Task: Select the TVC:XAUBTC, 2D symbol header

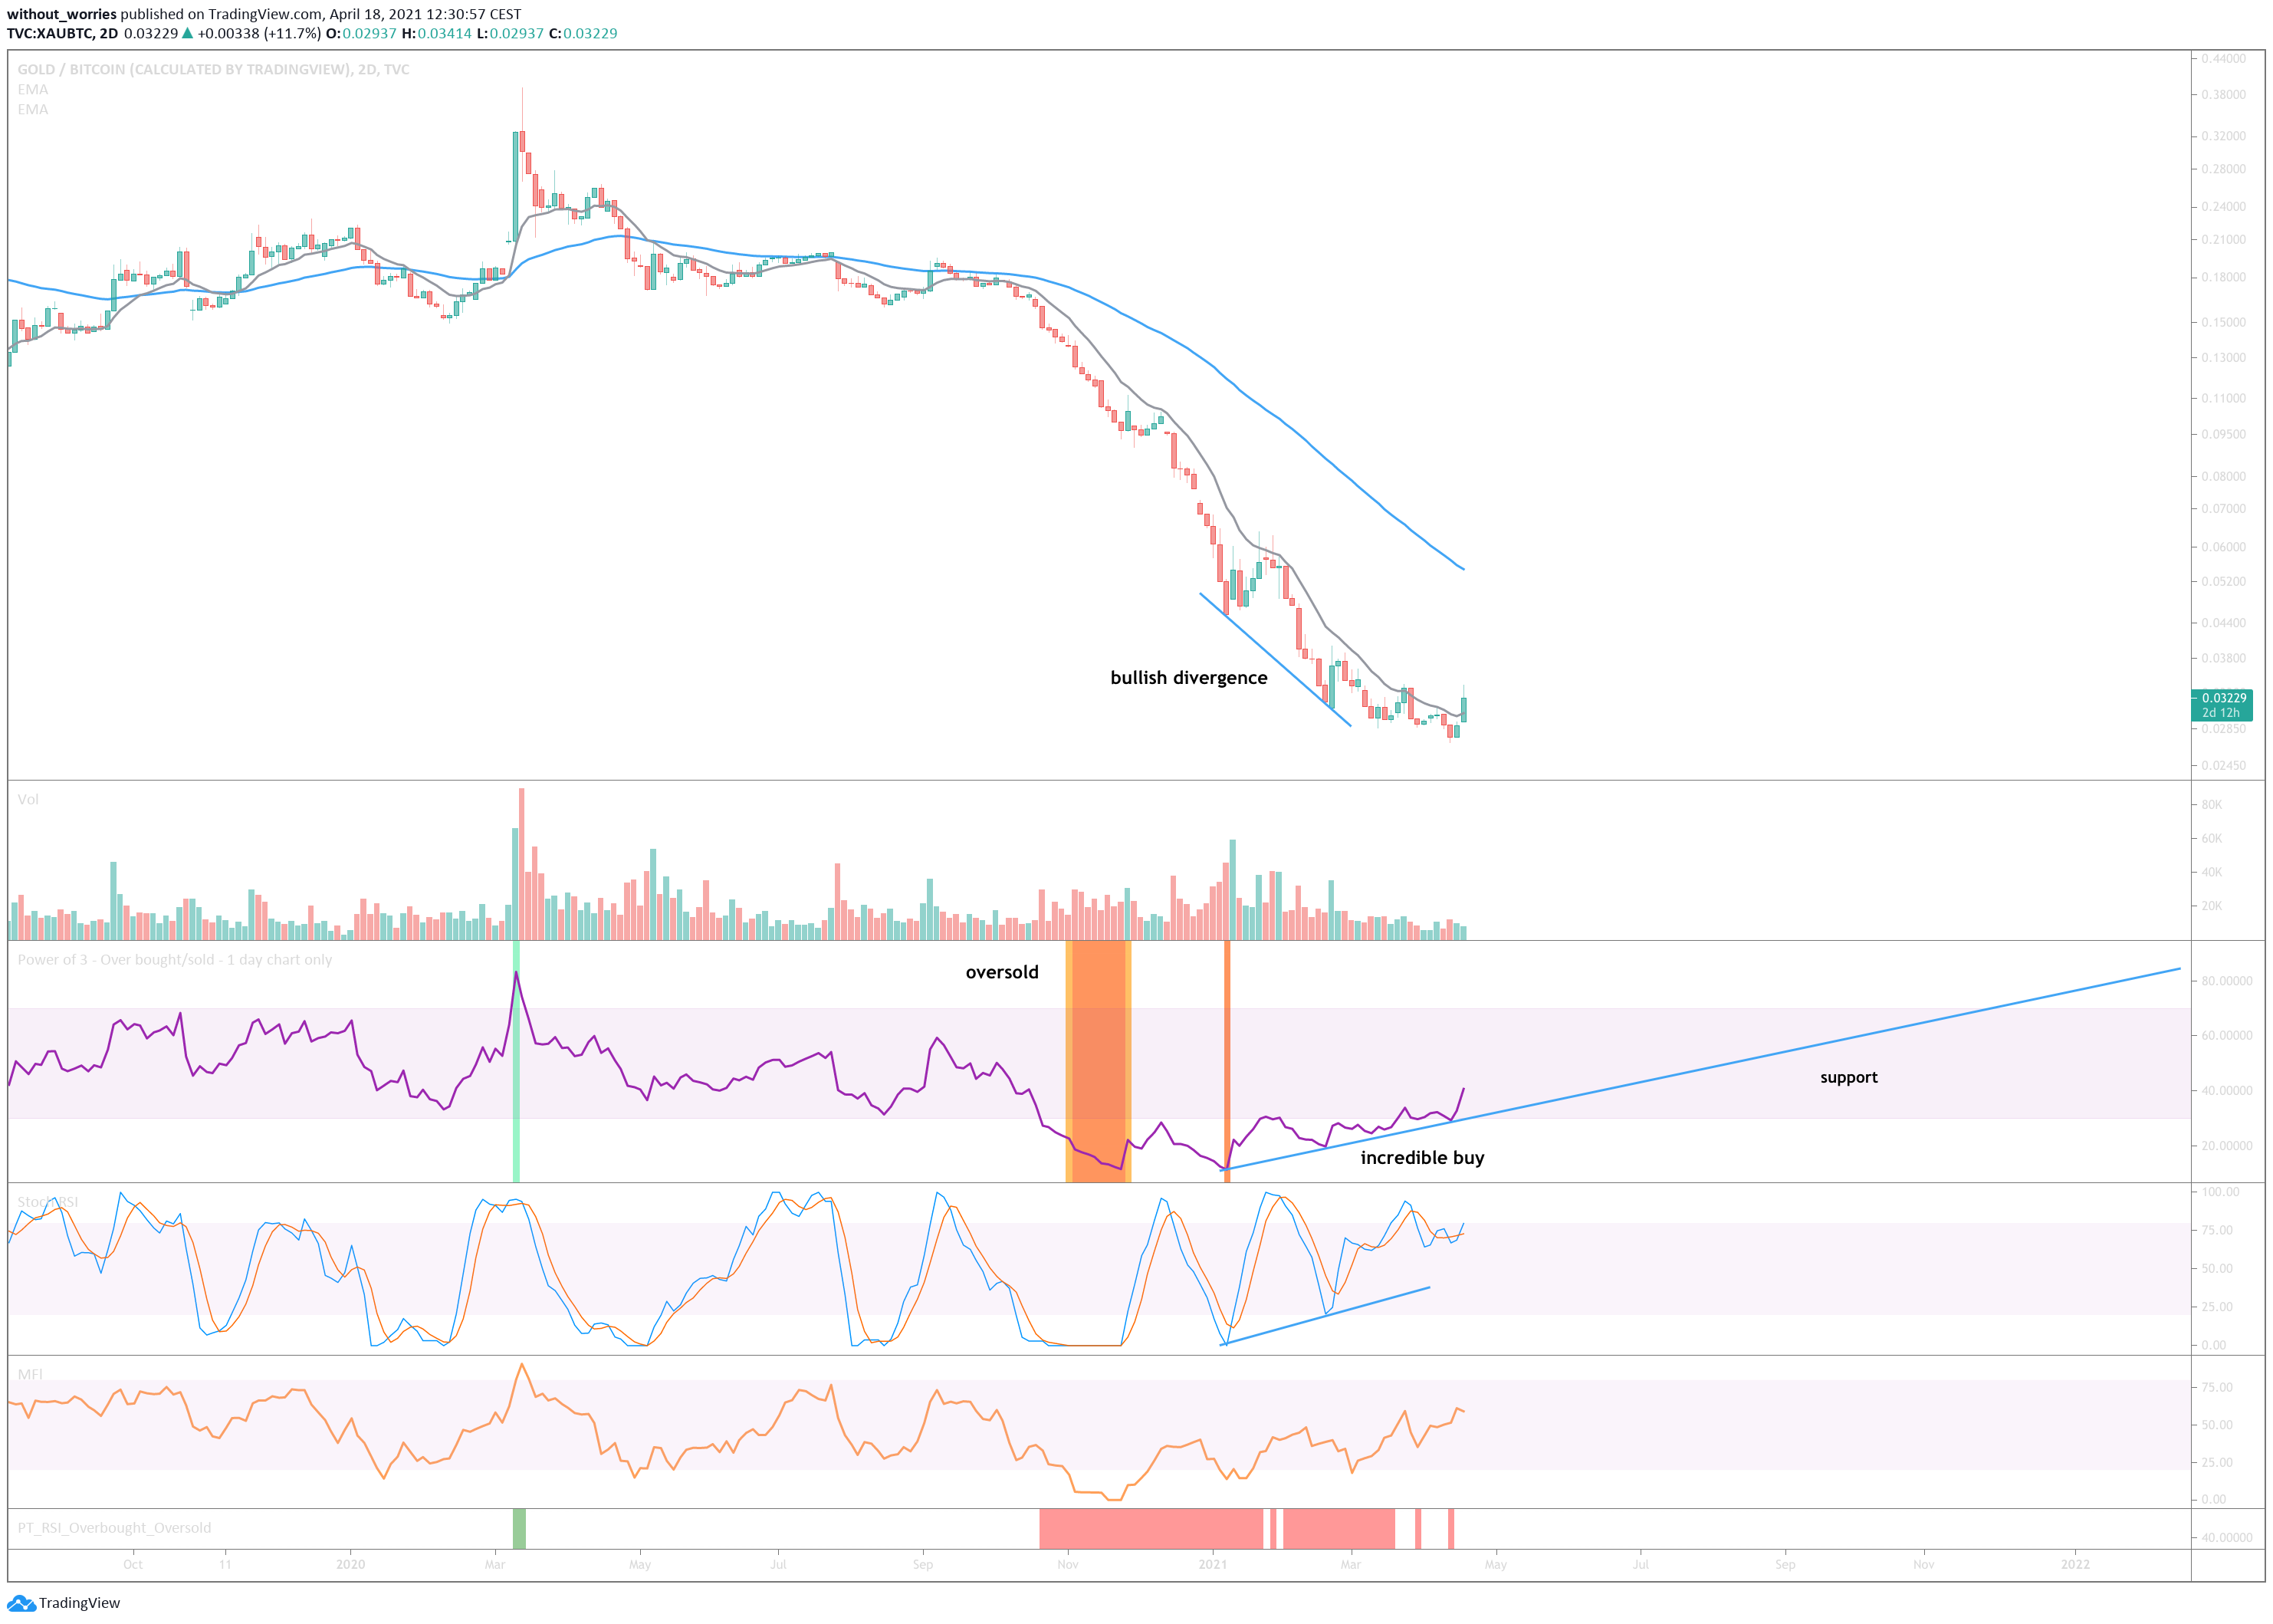Action: pyautogui.click(x=62, y=33)
